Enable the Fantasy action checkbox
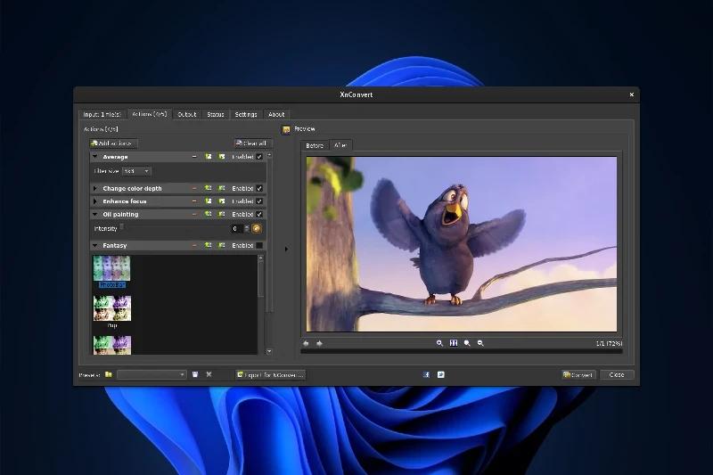 pos(259,245)
